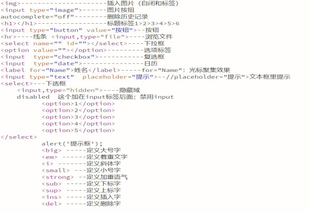Screen dimensions: 310x213
Task: Click the <ins> 定义插入字 line
Action: point(81,197)
